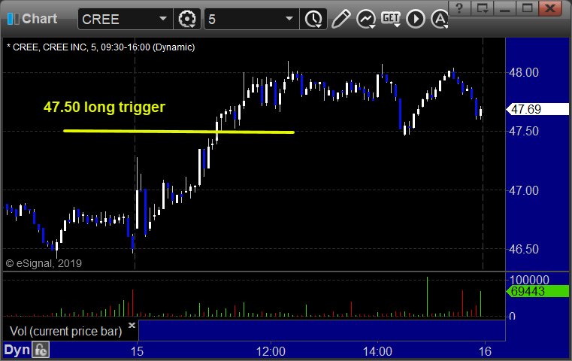
Task: Click the 48.00 price axis label
Action: [524, 72]
